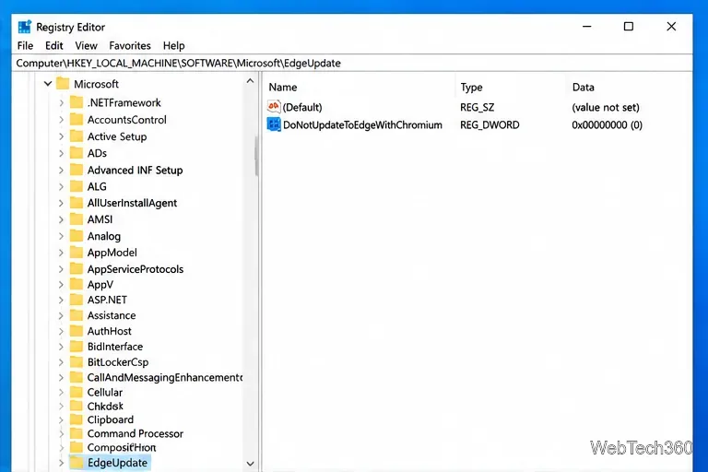This screenshot has width=708, height=472.
Task: Open the View menu
Action: tap(86, 45)
